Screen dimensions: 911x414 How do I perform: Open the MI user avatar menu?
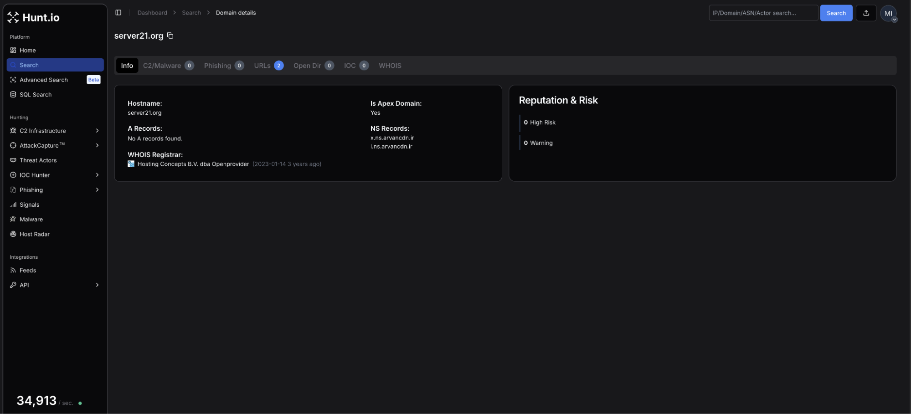pos(888,13)
